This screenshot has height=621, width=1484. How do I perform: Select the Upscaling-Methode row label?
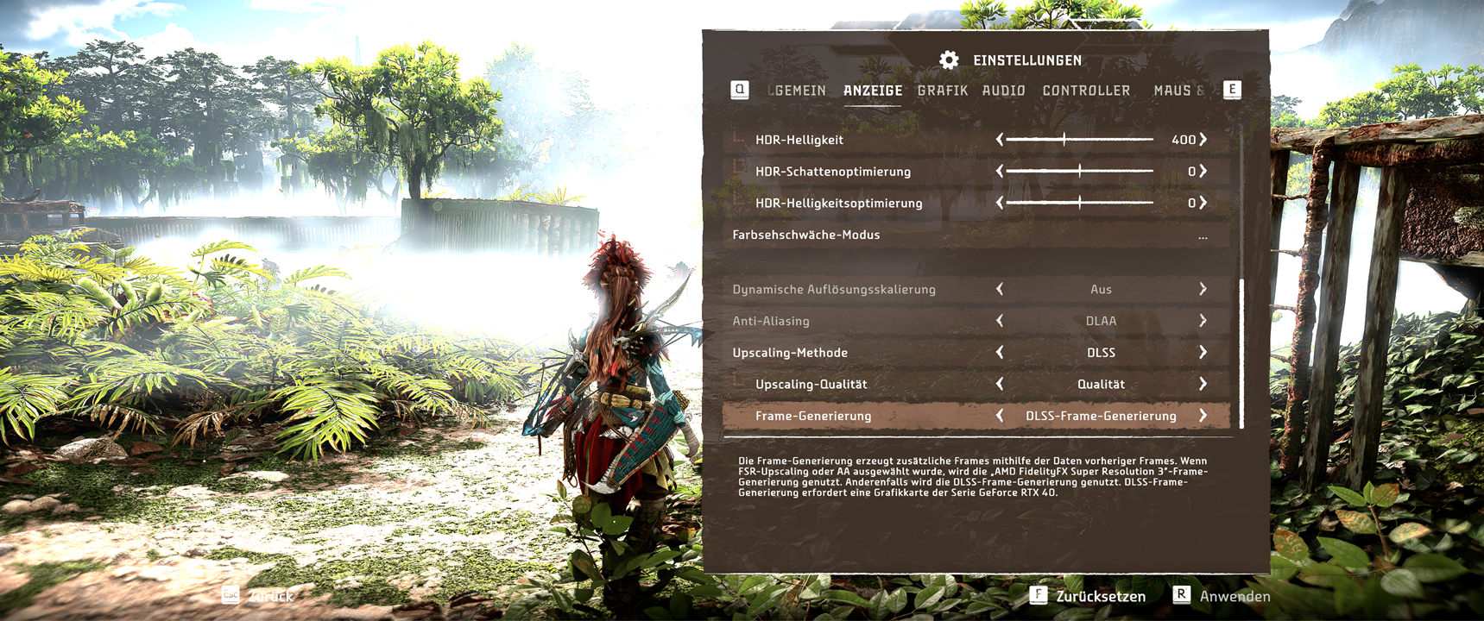click(x=790, y=353)
